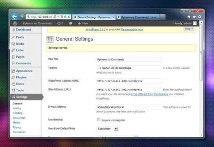Click the Links chain icon
This screenshot has height=147, width=214.
tap(13, 50)
